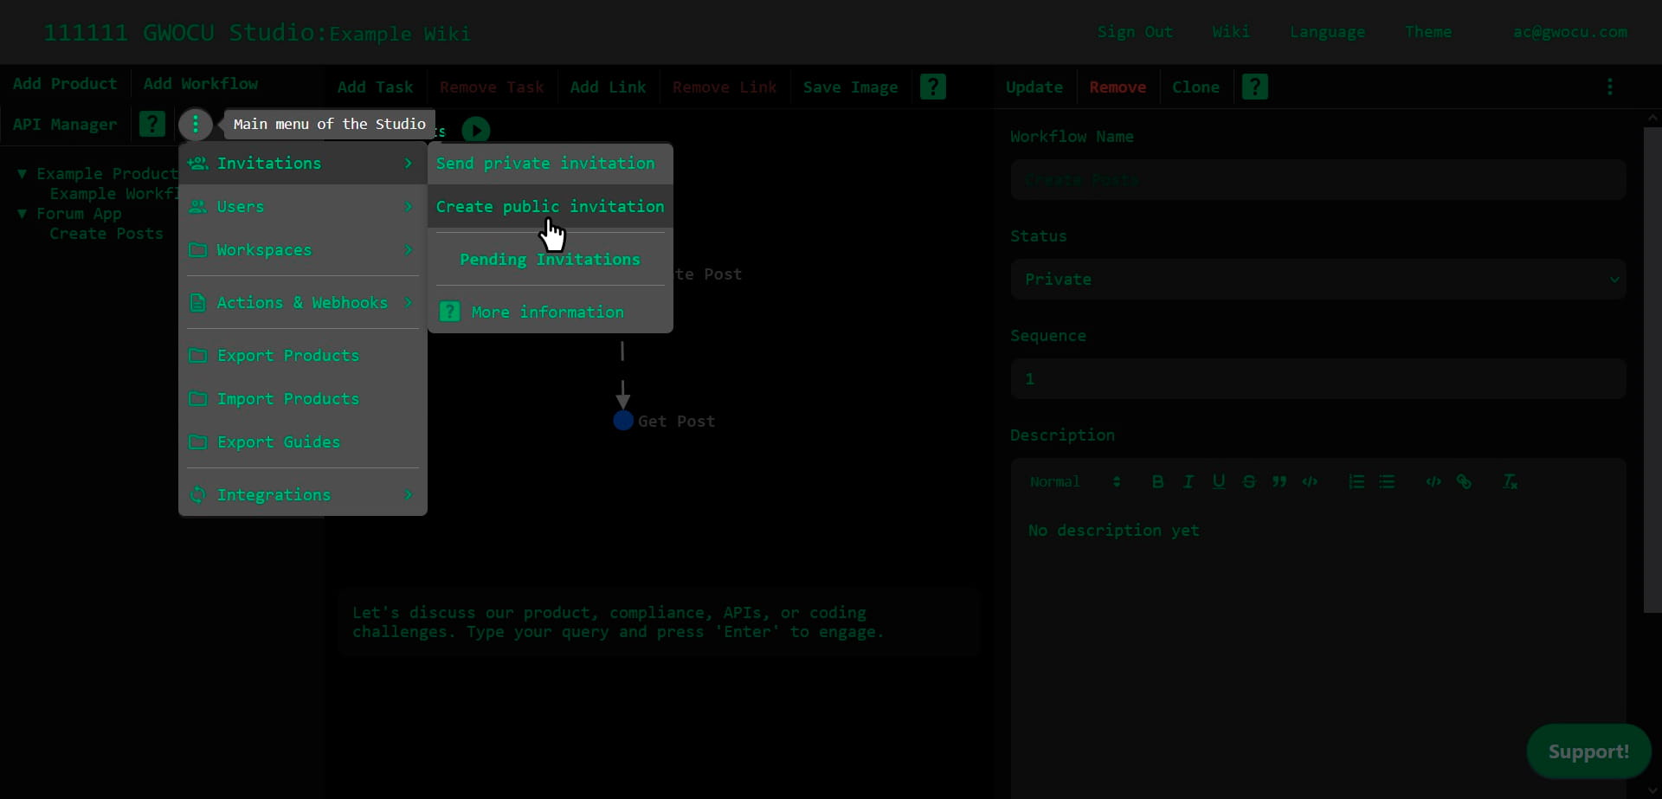Click the Add Task button
The height and width of the screenshot is (799, 1662).
[376, 87]
